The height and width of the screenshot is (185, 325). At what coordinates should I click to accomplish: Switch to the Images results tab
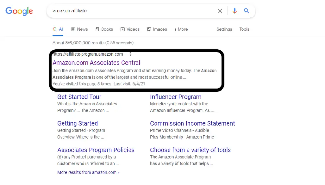(x=157, y=29)
